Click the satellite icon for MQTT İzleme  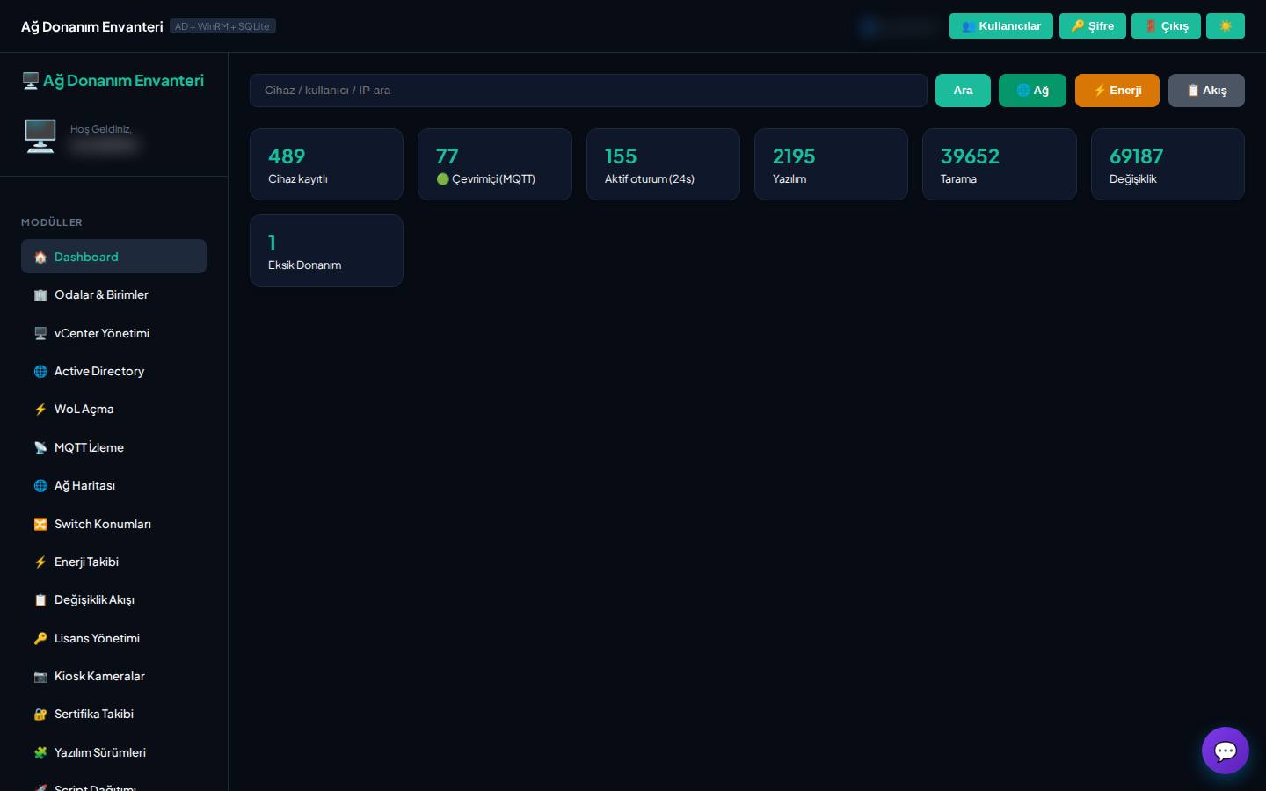[x=40, y=447]
